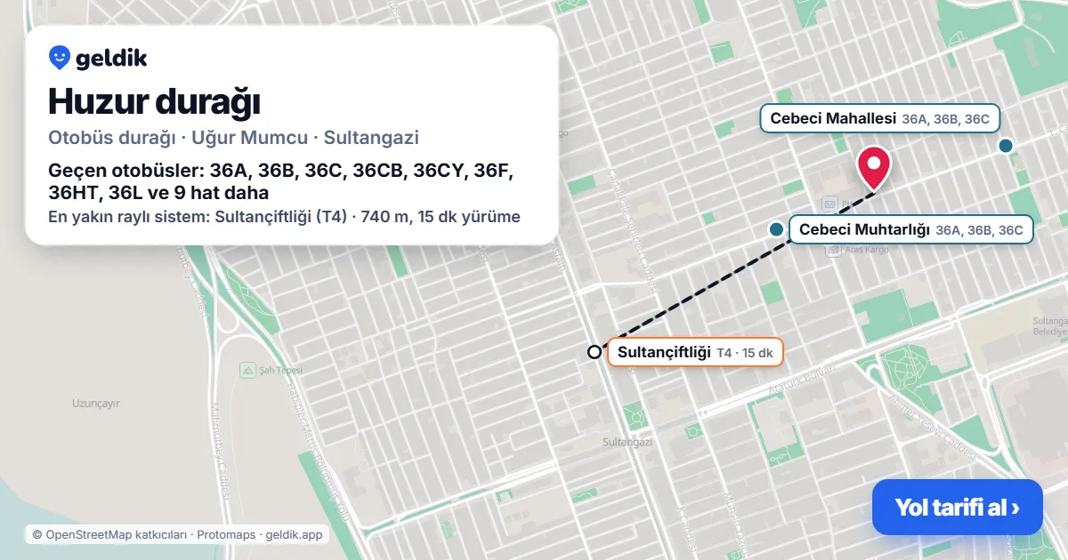Viewport: 1068px width, 560px height.
Task: Click the Huzur durağı heading
Action: click(x=154, y=101)
